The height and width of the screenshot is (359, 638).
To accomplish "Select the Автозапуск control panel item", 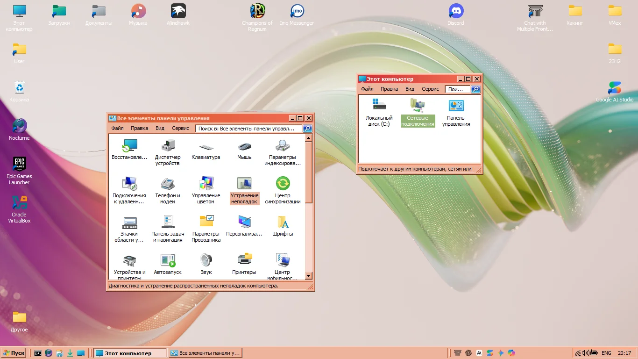I will click(x=168, y=265).
